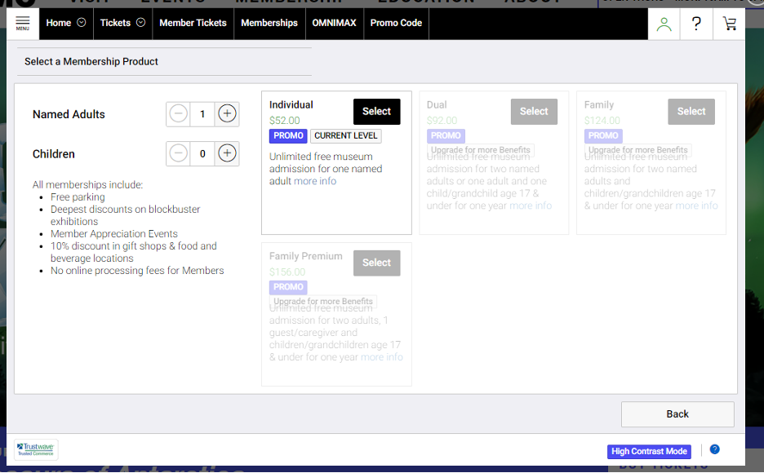Image resolution: width=764 pixels, height=473 pixels.
Task: Click the PROMO badge on Family
Action: [x=603, y=135]
